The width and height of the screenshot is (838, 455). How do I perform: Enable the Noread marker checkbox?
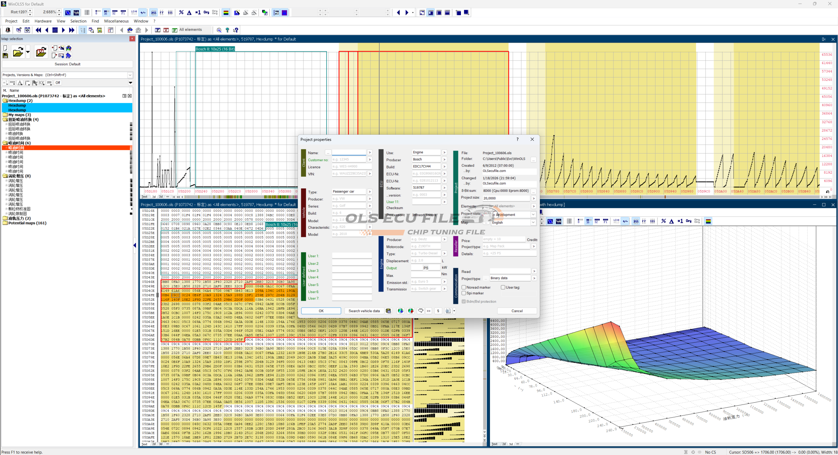[x=464, y=287]
